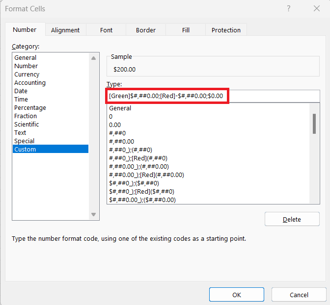Viewport: 330px width, 305px height.
Task: Switch to the Number tab
Action: tap(25, 29)
